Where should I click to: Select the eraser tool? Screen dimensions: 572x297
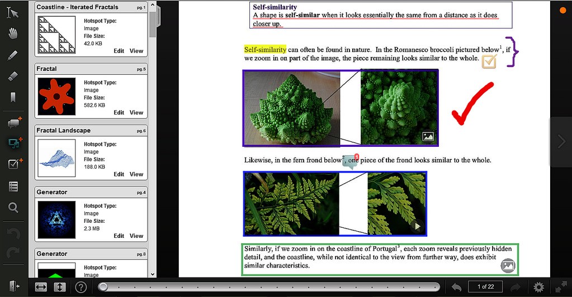point(13,76)
